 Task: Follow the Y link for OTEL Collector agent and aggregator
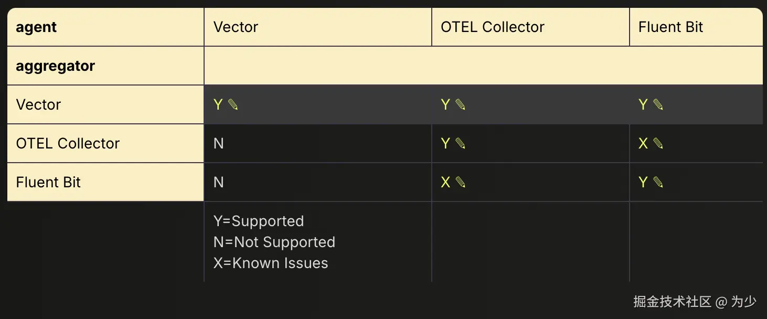point(445,144)
